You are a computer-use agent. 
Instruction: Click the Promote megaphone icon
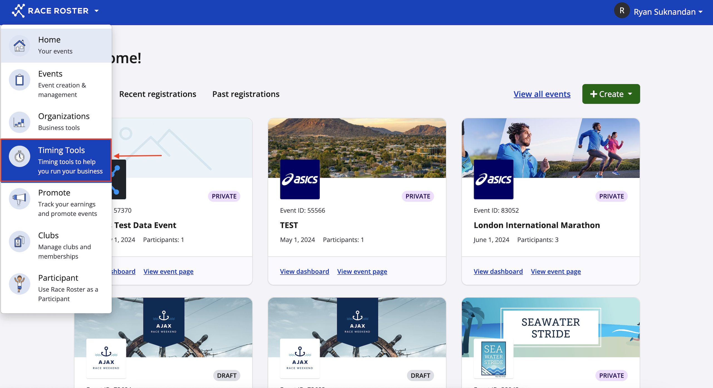(x=19, y=199)
